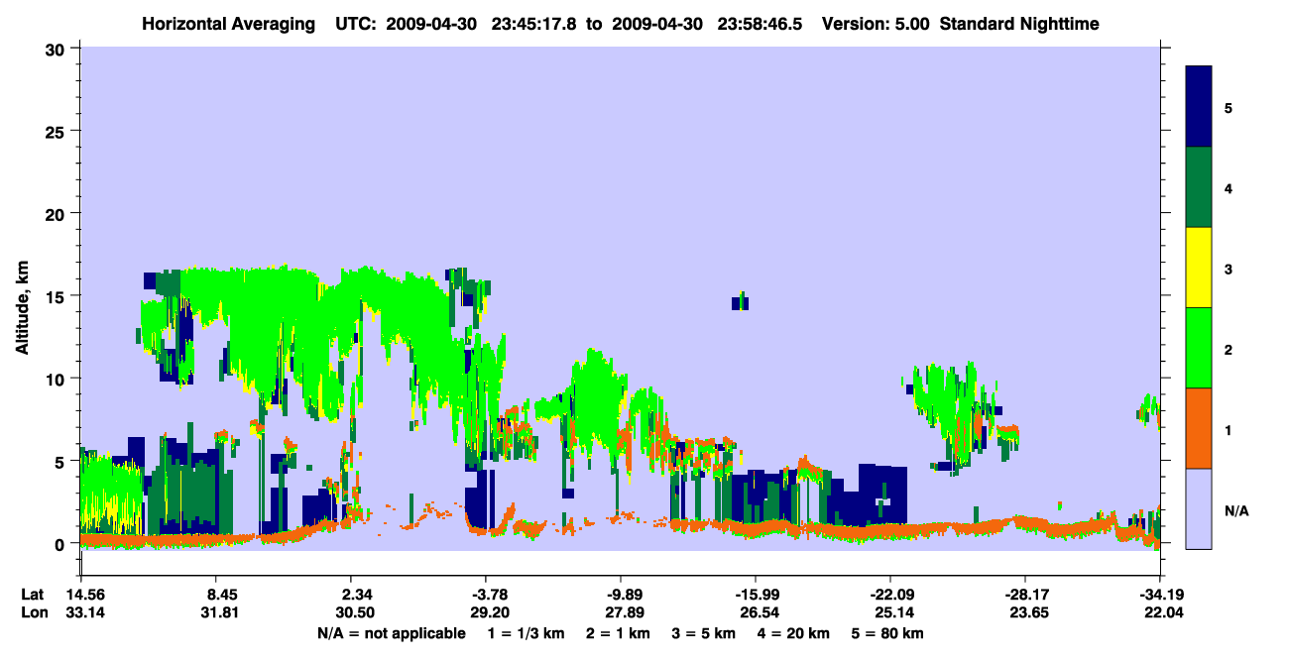Click the legend text 'N/A = not applicable'

click(392, 633)
